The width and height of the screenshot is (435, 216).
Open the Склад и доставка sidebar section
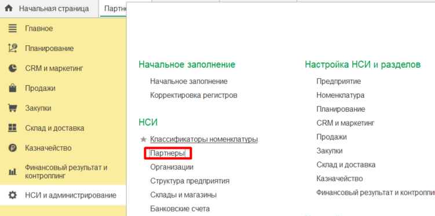(54, 128)
